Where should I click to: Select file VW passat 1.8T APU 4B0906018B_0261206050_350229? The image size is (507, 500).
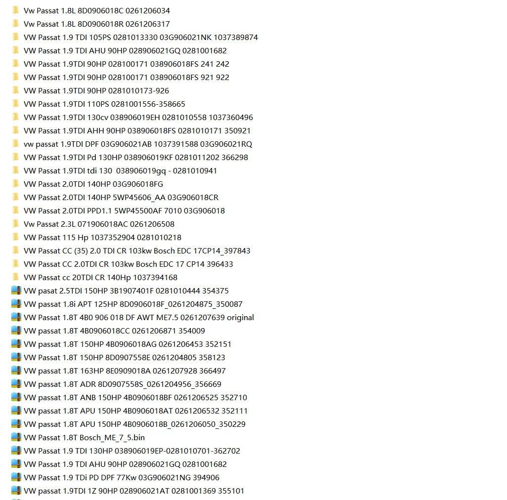coord(134,424)
